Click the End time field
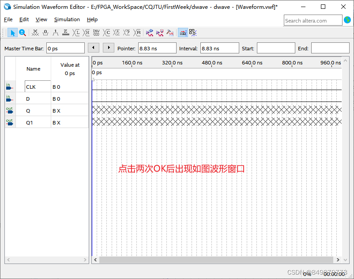Viewport: 354px width, 279px height. [x=330, y=48]
